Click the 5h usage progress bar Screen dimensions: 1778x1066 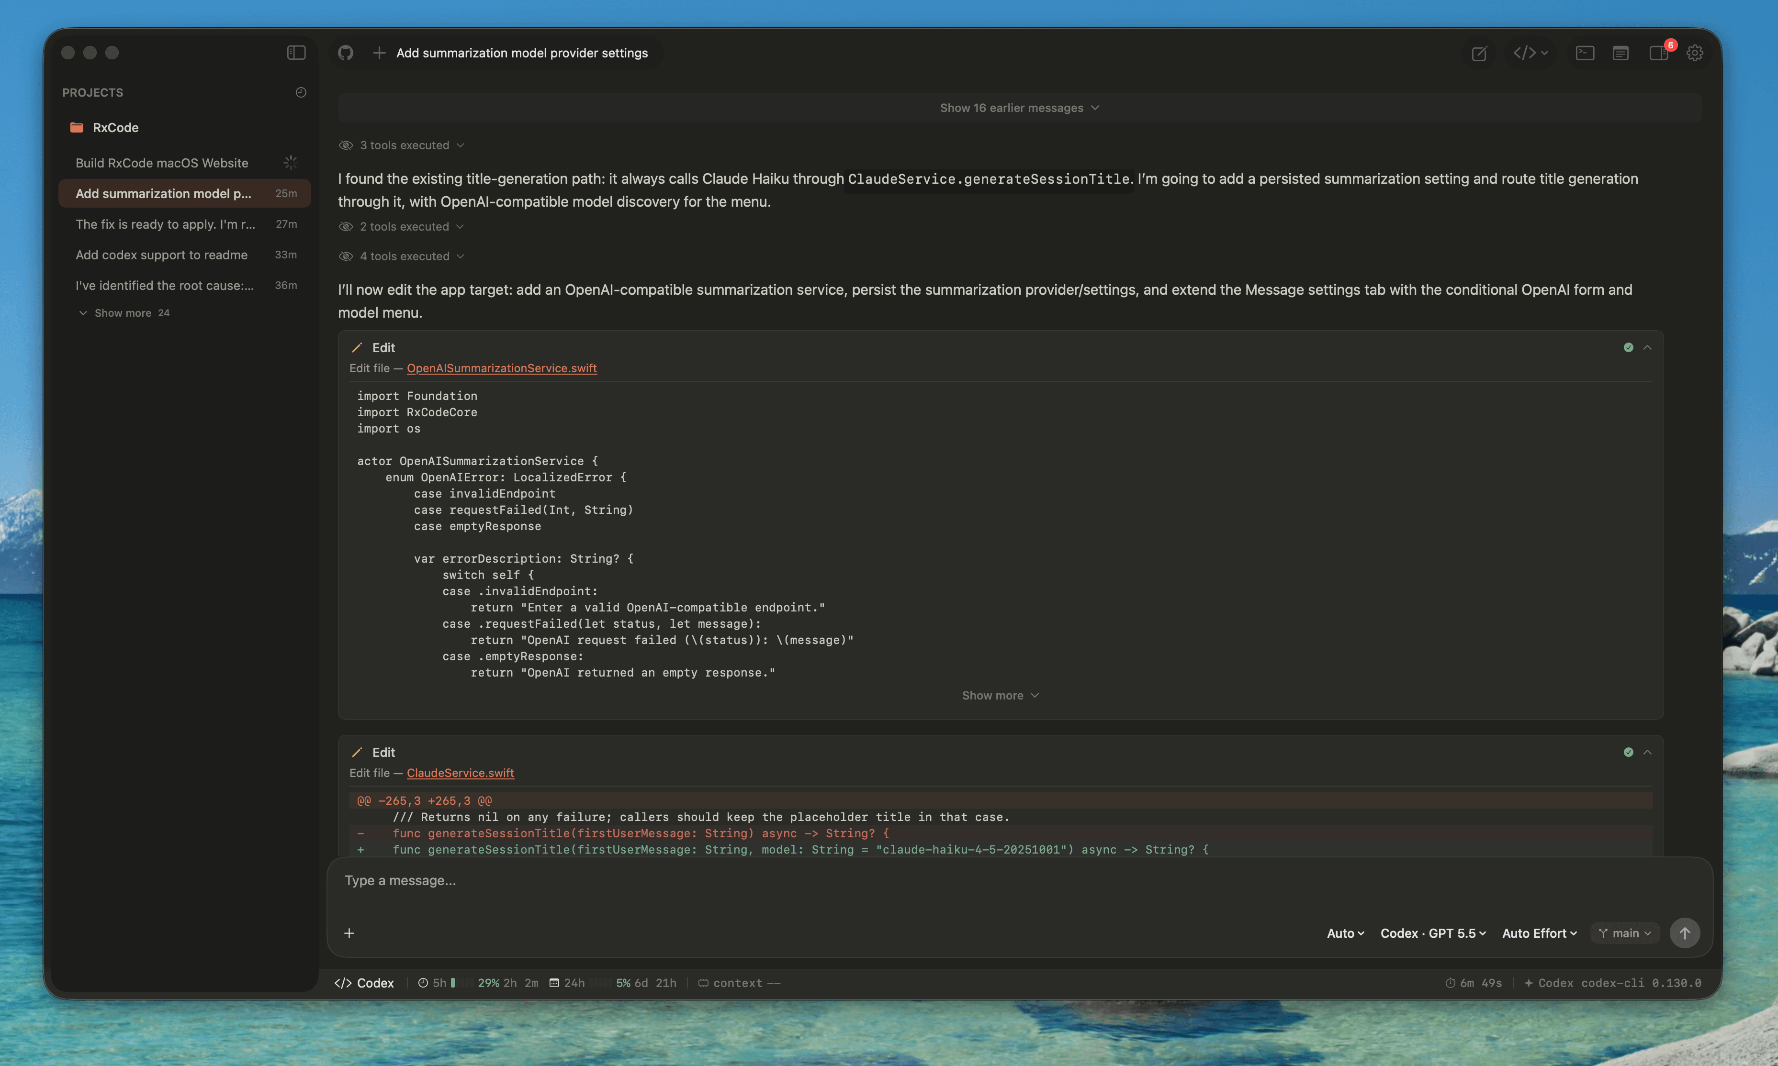(x=461, y=983)
